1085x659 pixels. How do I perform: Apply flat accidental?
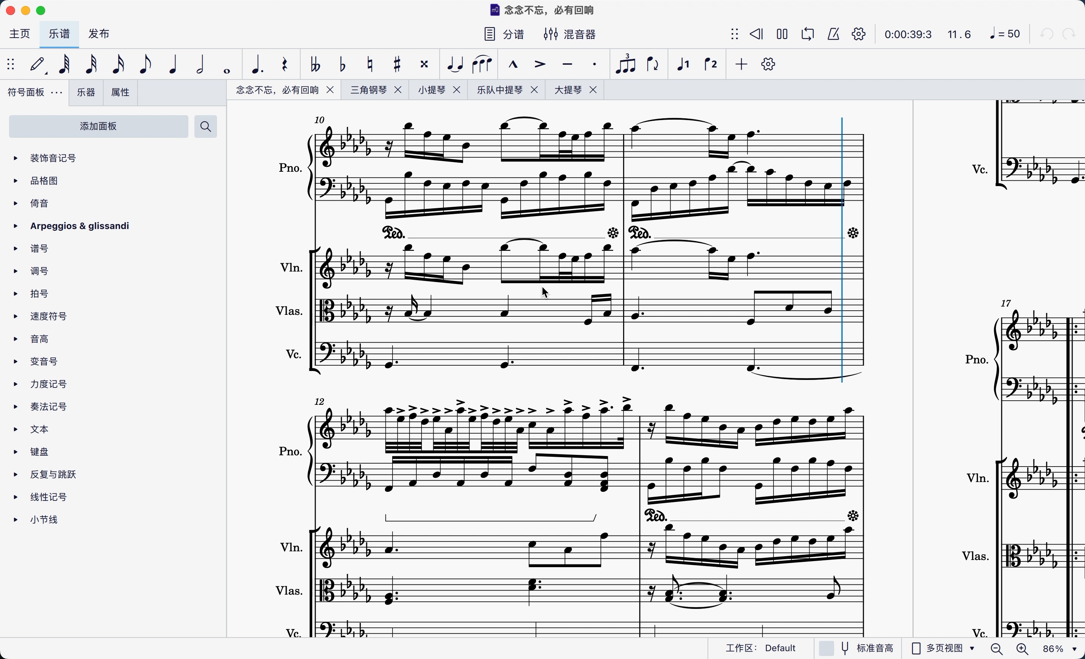point(342,64)
